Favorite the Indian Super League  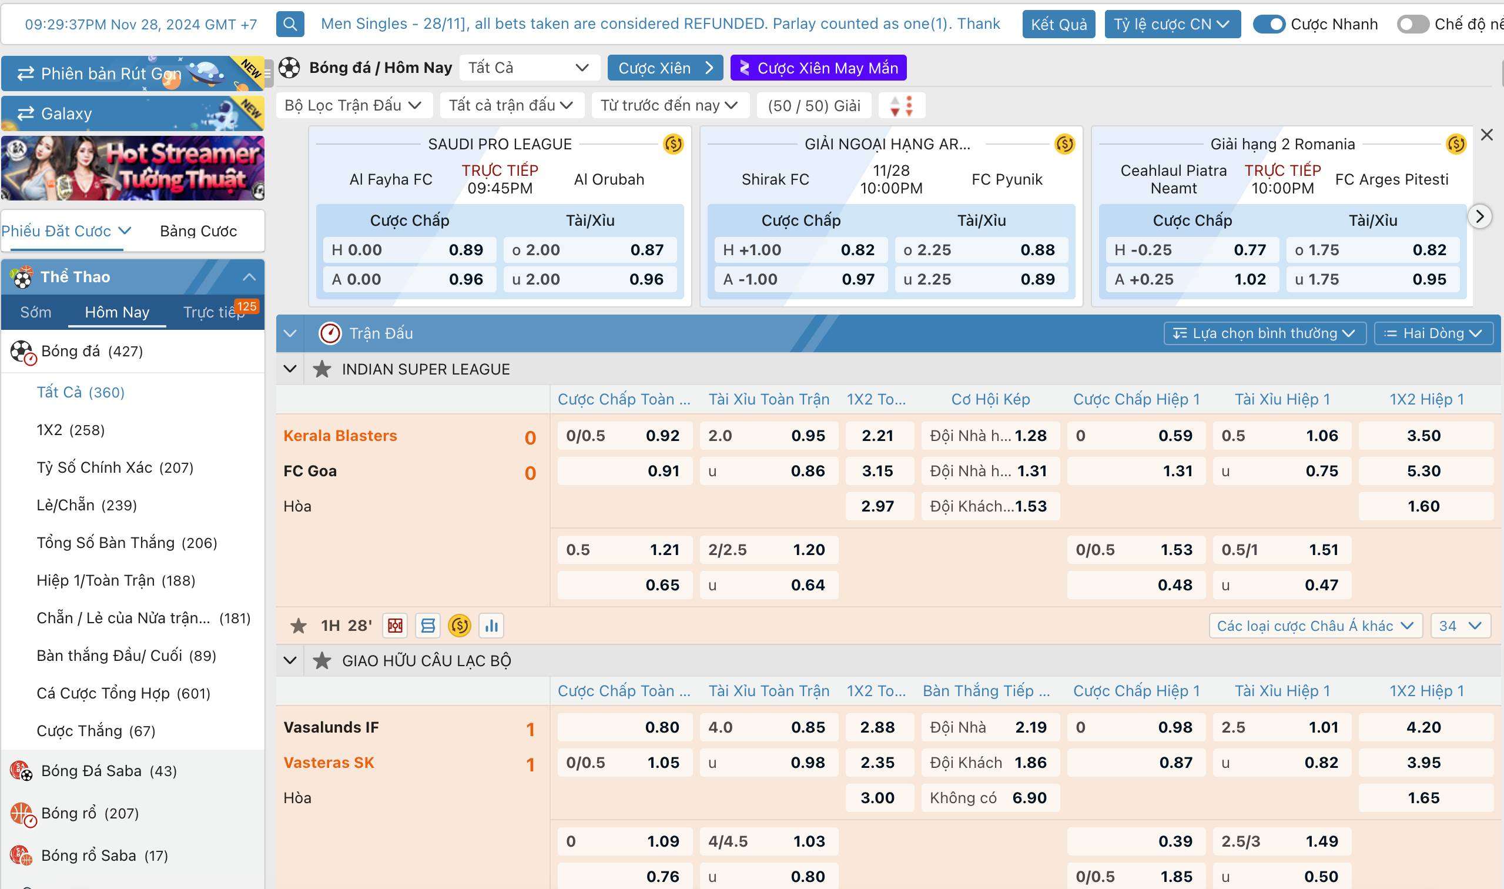pos(322,369)
